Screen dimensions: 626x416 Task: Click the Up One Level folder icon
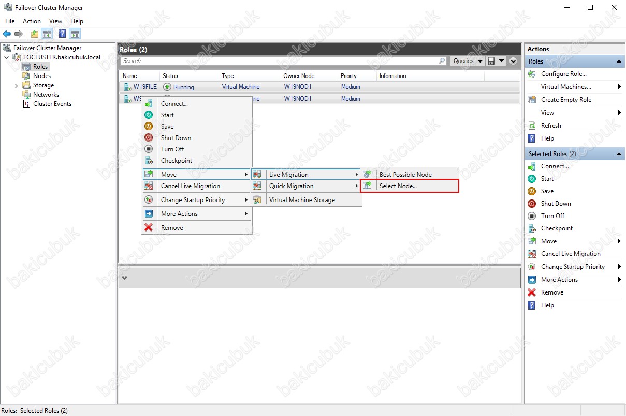pyautogui.click(x=35, y=34)
